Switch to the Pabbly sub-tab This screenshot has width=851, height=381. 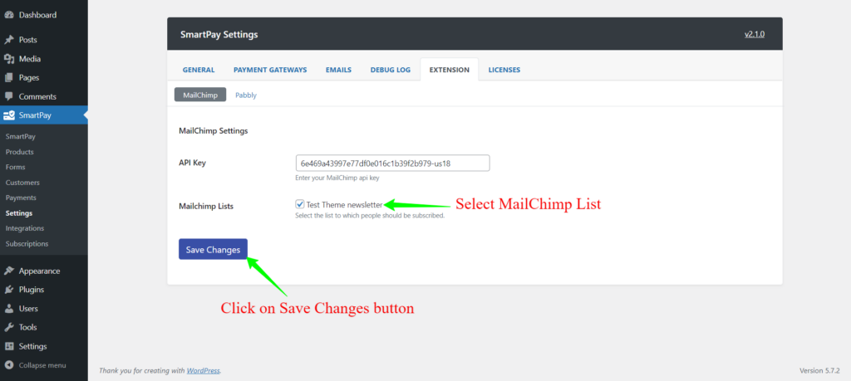pyautogui.click(x=246, y=95)
